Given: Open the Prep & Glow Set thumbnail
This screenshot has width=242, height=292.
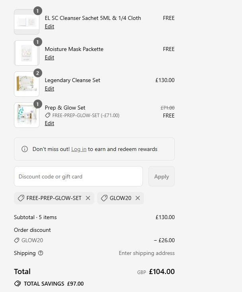Looking at the screenshot, I should click(x=27, y=115).
